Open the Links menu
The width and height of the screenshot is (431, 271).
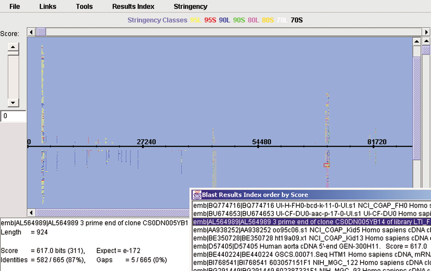(48, 6)
